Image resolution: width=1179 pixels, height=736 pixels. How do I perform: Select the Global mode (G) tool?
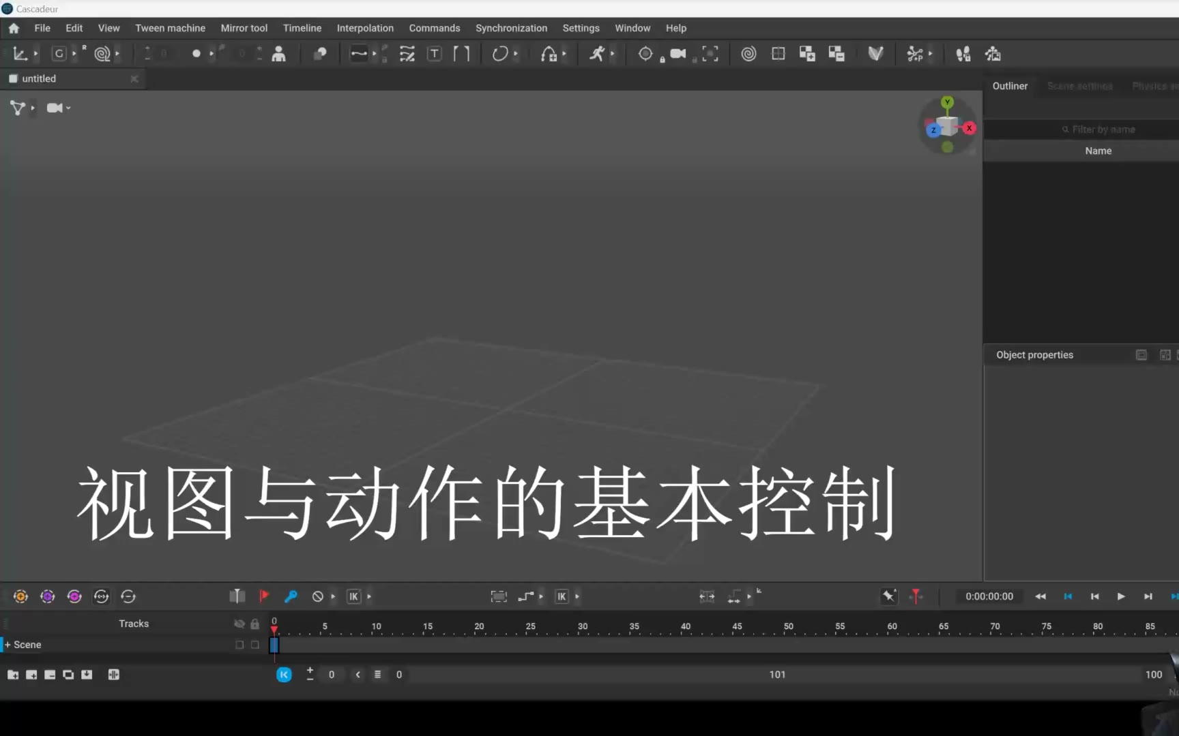pos(59,54)
